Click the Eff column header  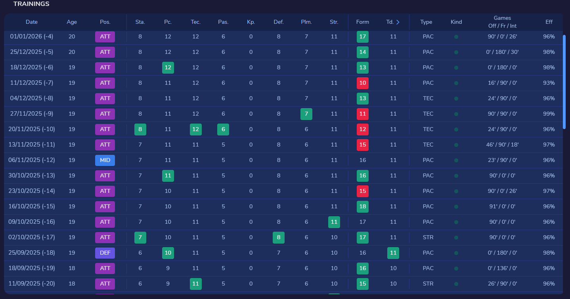[x=549, y=22]
